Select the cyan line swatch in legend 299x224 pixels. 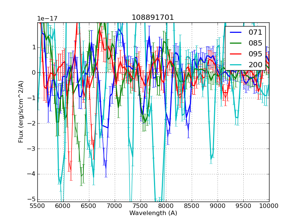pos(236,65)
